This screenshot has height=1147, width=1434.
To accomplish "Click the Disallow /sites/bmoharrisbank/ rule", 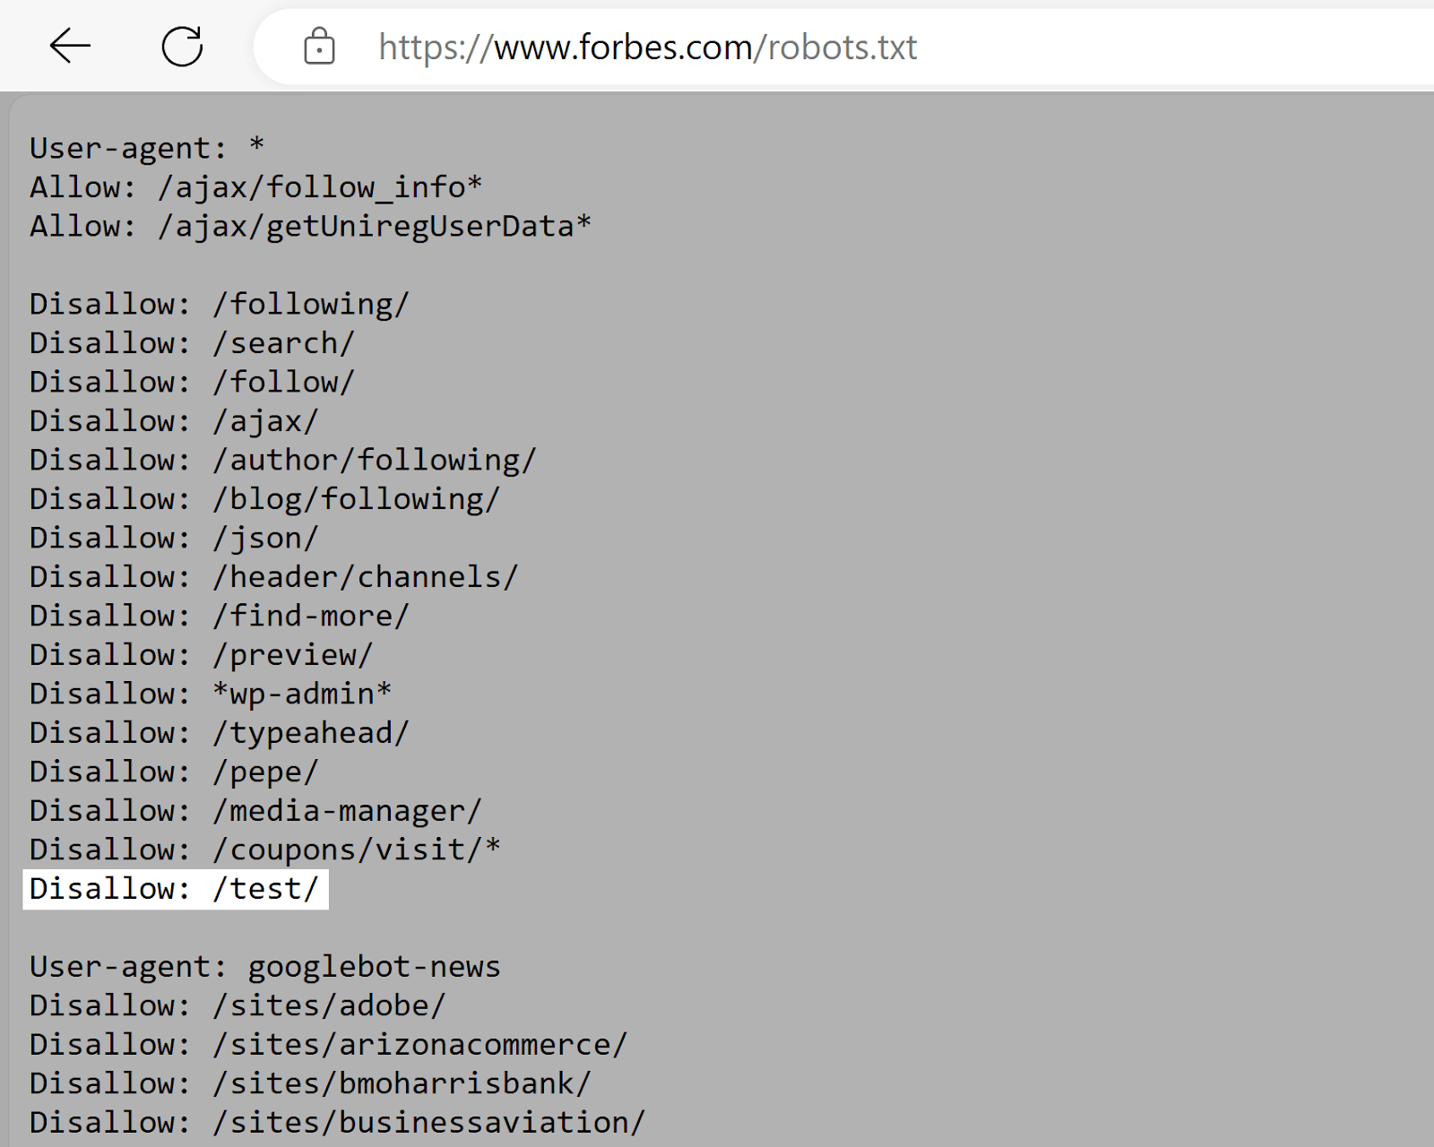I will click(x=309, y=1082).
